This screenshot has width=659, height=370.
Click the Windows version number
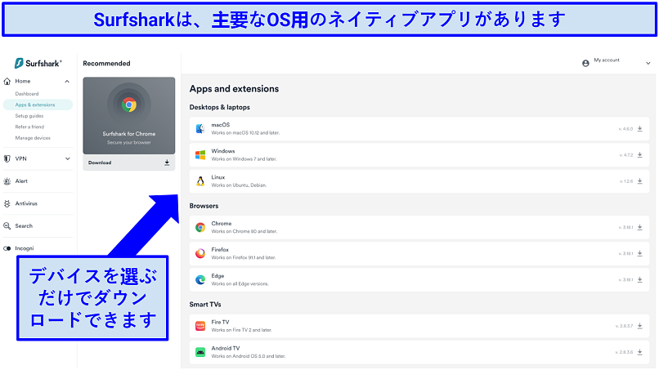pyautogui.click(x=626, y=155)
